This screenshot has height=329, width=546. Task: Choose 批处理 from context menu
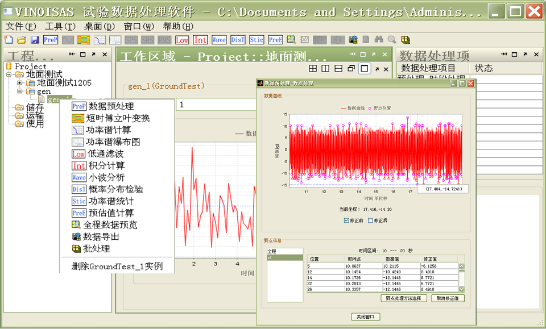117,248
